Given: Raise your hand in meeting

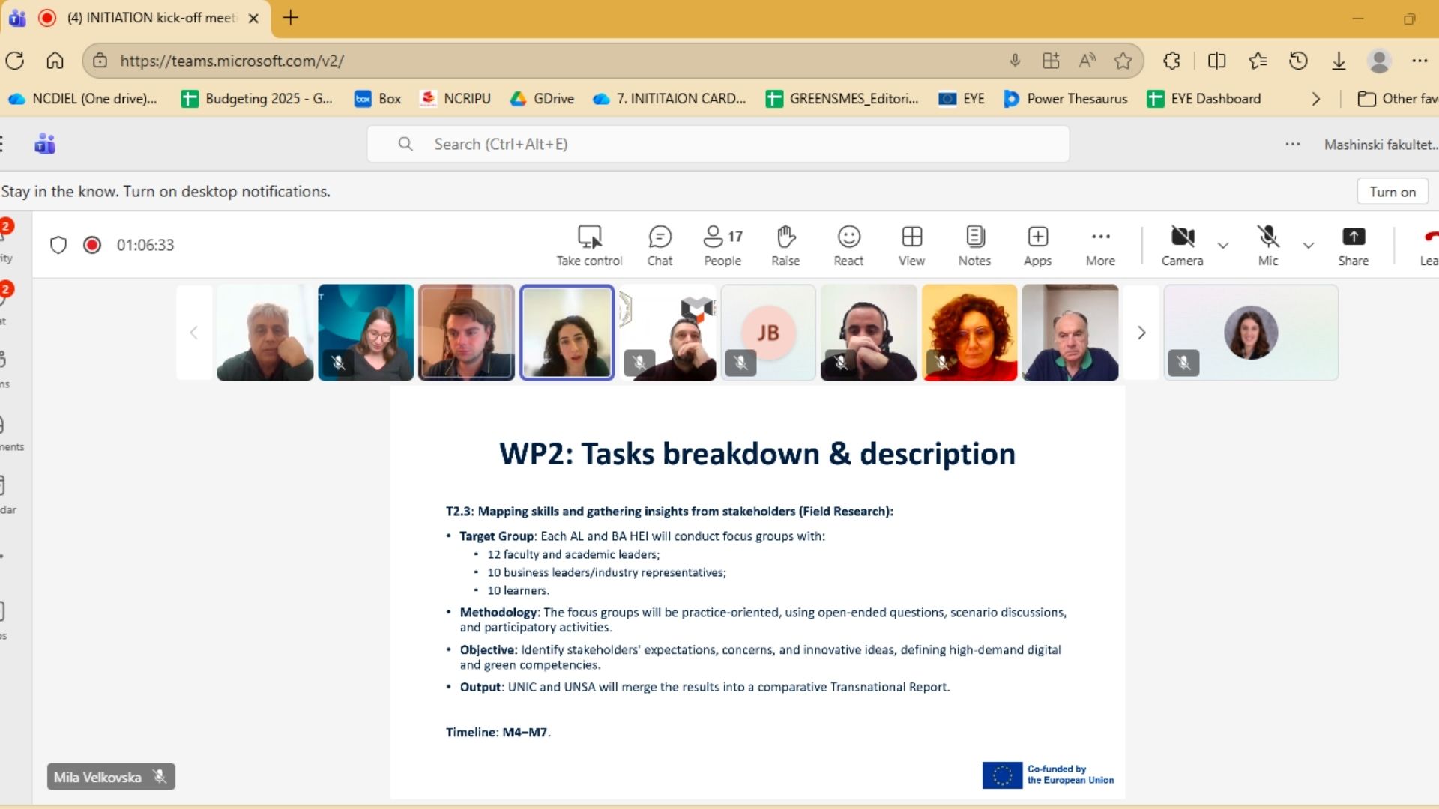Looking at the screenshot, I should [785, 245].
